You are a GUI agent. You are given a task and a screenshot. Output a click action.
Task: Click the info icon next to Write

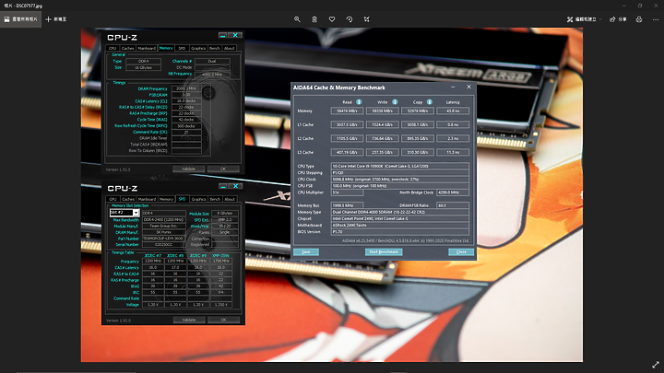click(395, 102)
